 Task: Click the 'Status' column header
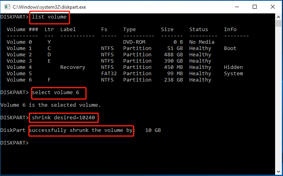[198, 30]
